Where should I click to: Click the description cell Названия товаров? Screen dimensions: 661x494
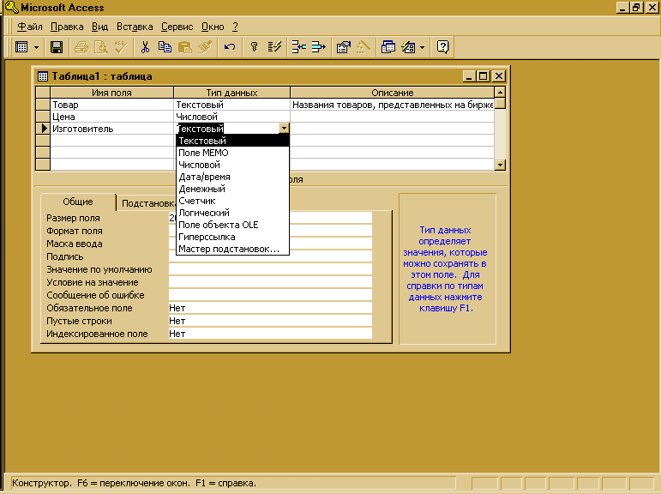point(392,105)
